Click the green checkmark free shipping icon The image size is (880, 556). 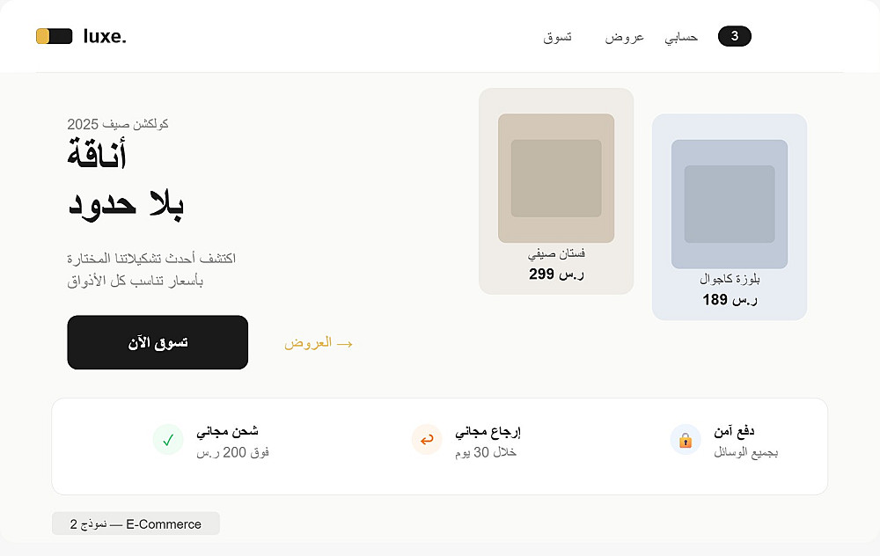click(168, 440)
